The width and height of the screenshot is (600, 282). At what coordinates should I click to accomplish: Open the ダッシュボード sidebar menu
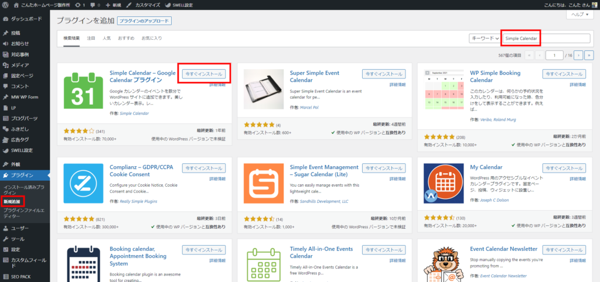pyautogui.click(x=25, y=19)
